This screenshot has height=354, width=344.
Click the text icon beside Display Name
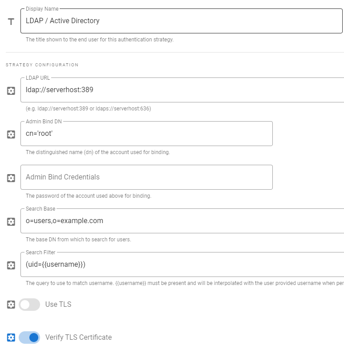[11, 21]
